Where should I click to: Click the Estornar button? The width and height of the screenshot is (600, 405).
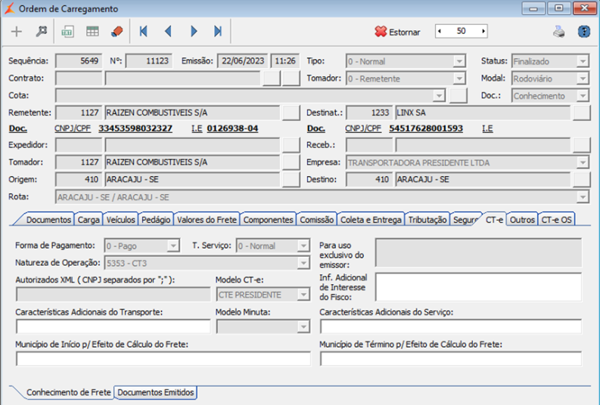[x=397, y=32]
